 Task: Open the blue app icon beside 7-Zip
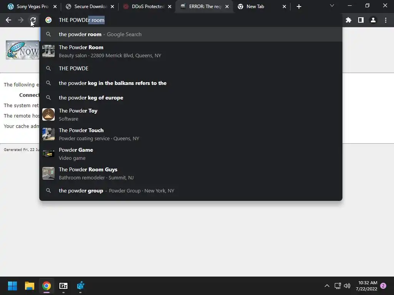tap(80, 286)
